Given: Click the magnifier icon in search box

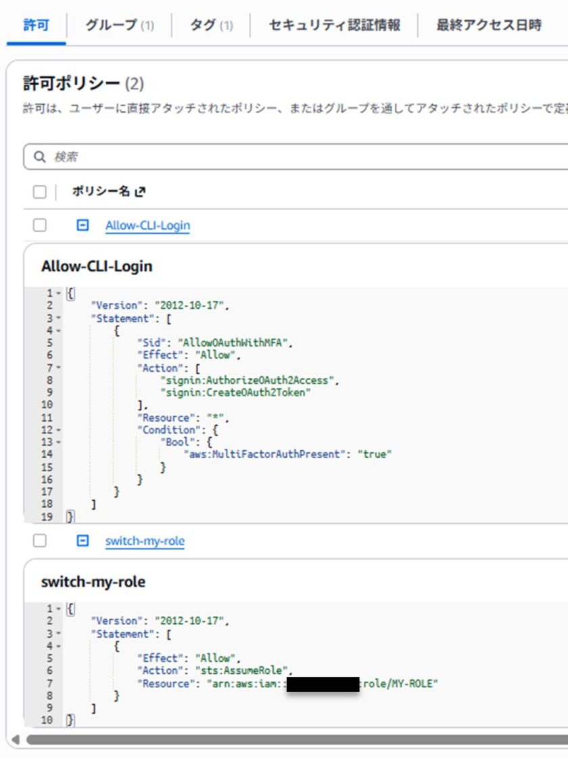Looking at the screenshot, I should (40, 156).
